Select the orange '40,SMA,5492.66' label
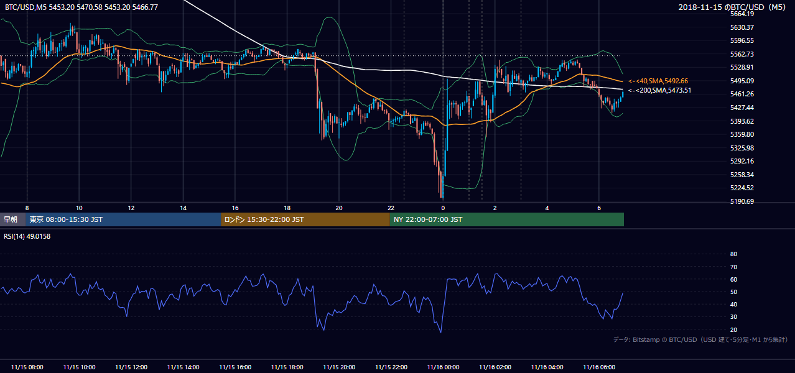The width and height of the screenshot is (795, 373). (658, 81)
